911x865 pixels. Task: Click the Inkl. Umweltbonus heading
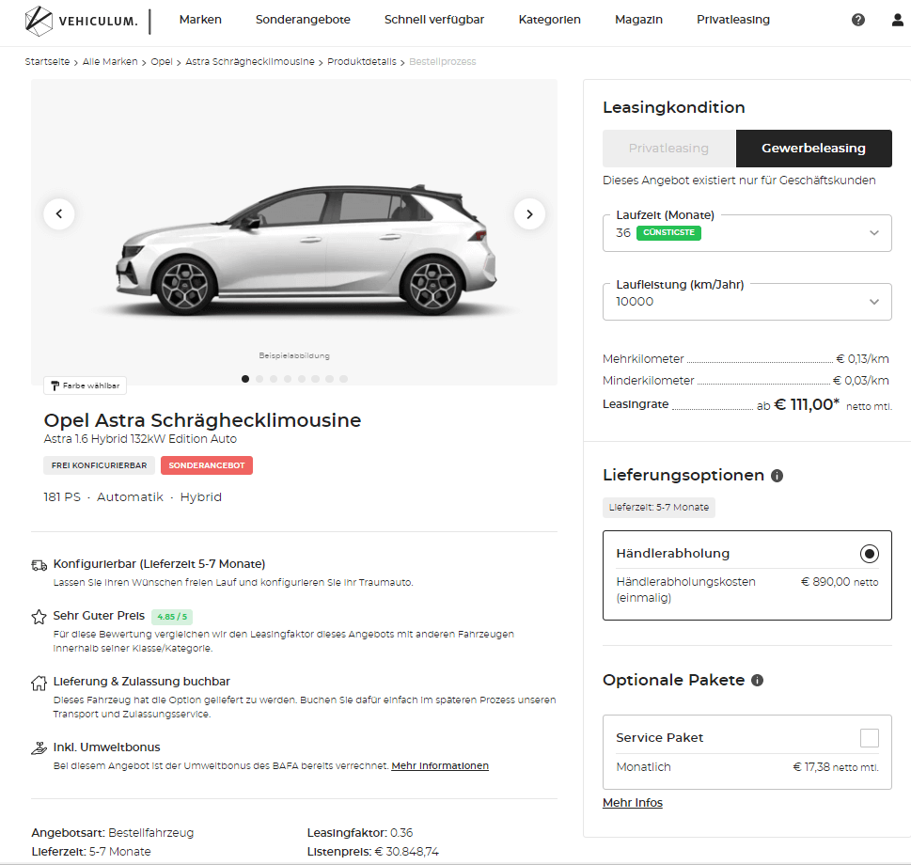pyautogui.click(x=107, y=747)
